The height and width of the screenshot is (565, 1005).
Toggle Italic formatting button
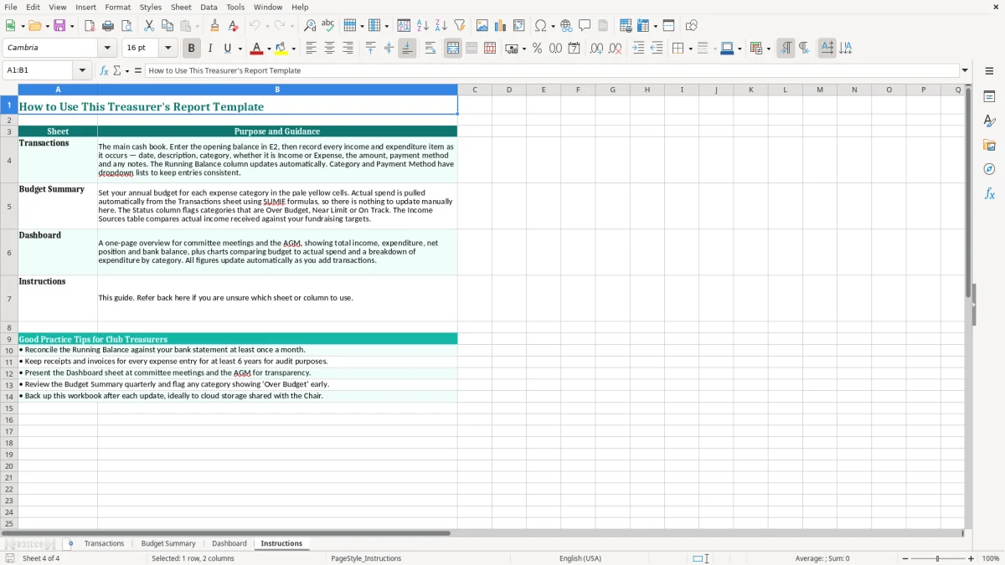point(209,49)
